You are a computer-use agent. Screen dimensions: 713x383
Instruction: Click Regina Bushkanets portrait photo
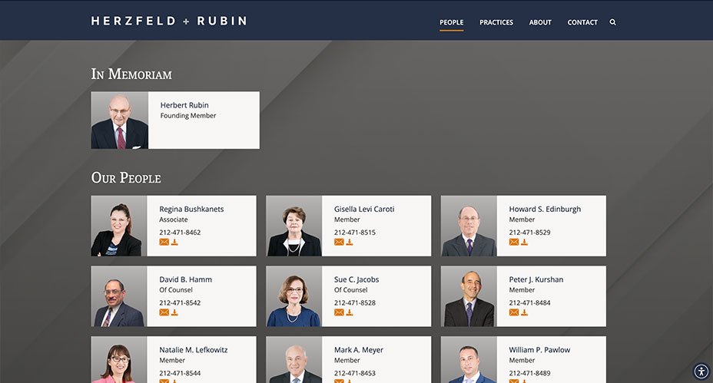(x=119, y=226)
